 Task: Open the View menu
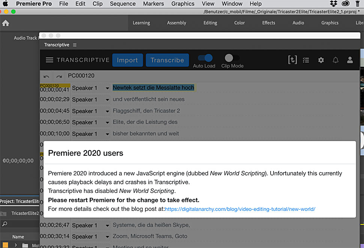(208, 4)
